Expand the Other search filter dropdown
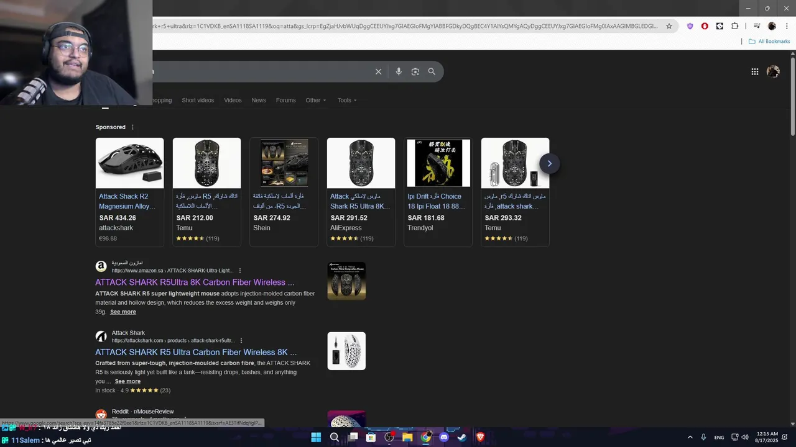The width and height of the screenshot is (796, 447). point(316,100)
